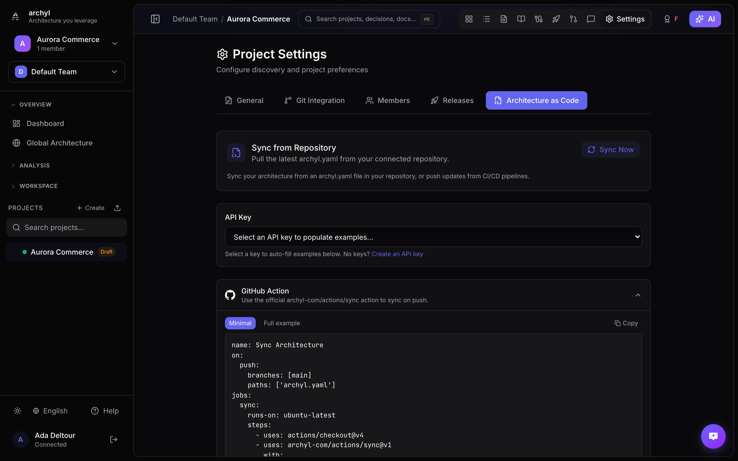Click the Settings toolbar button
This screenshot has height=461, width=738.
coord(625,19)
